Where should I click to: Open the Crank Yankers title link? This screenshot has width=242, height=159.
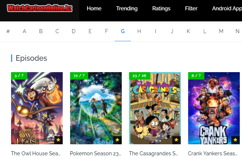[213, 153]
